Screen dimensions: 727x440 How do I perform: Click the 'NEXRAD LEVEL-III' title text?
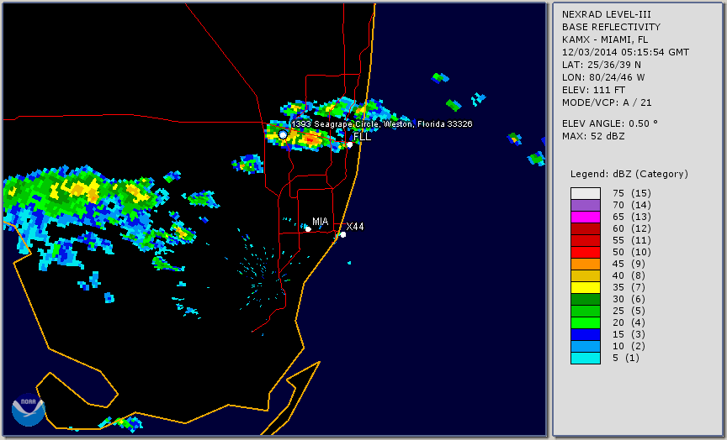tap(605, 14)
